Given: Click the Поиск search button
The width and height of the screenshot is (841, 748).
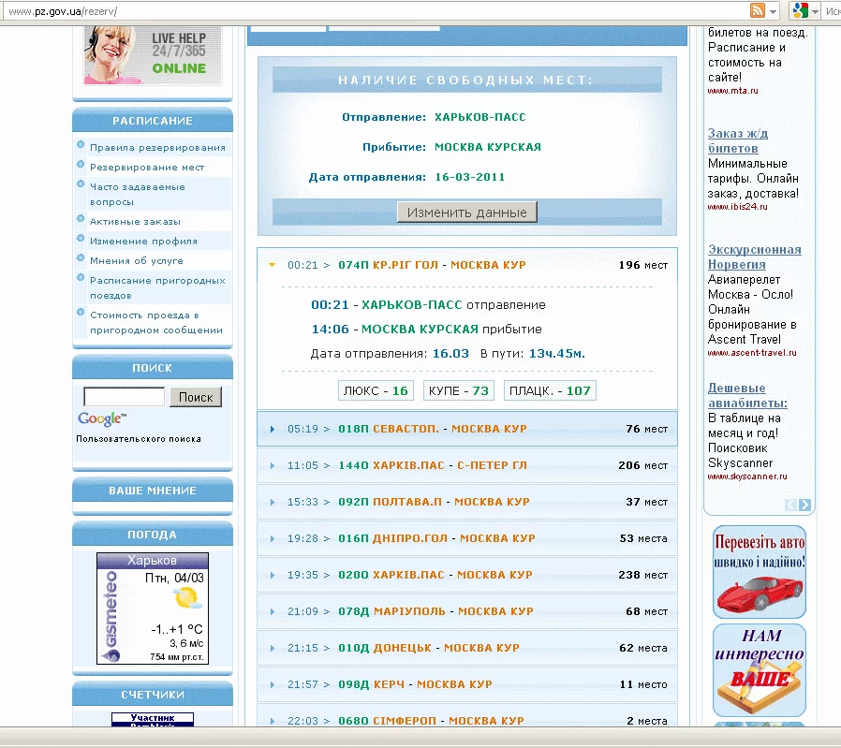Looking at the screenshot, I should point(196,397).
